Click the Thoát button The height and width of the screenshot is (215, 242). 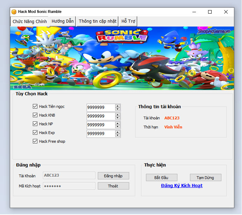tap(113, 186)
